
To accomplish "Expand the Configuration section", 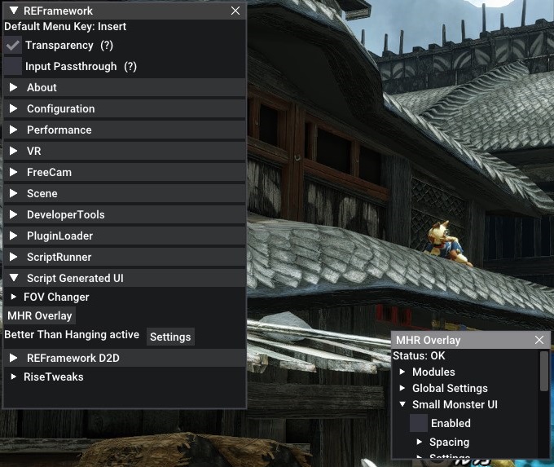I will coord(125,108).
